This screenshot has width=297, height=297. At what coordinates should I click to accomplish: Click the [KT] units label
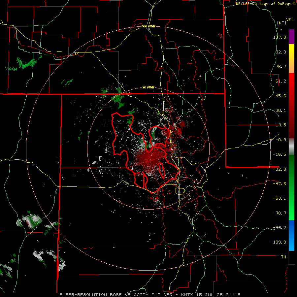tap(282, 23)
